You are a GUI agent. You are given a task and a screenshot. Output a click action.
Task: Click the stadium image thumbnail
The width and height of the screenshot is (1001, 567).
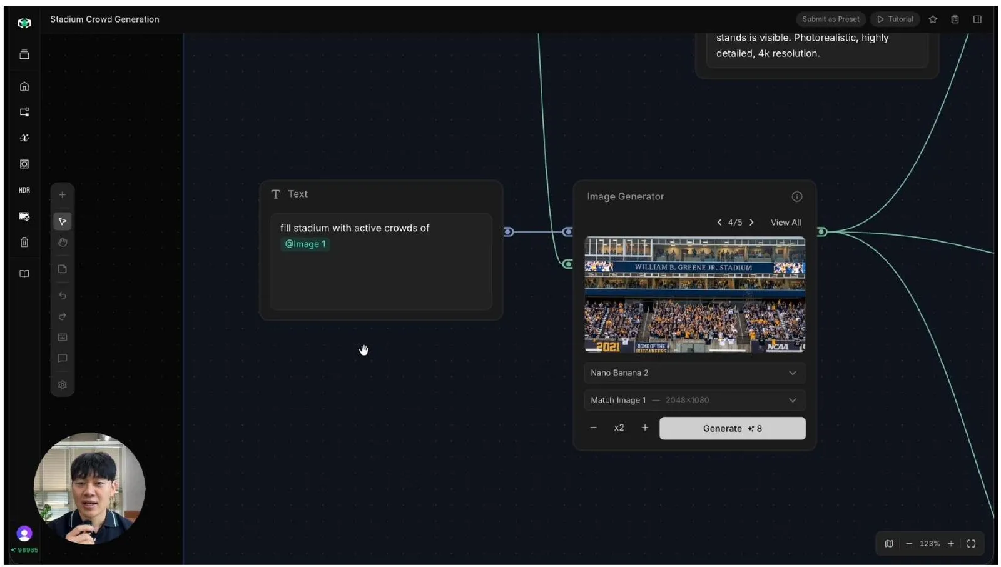click(694, 294)
